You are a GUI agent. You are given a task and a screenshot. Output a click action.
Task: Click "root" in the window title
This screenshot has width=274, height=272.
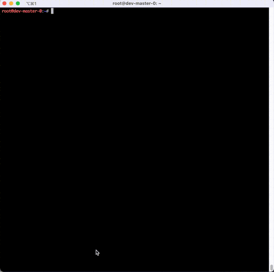tap(118, 3)
